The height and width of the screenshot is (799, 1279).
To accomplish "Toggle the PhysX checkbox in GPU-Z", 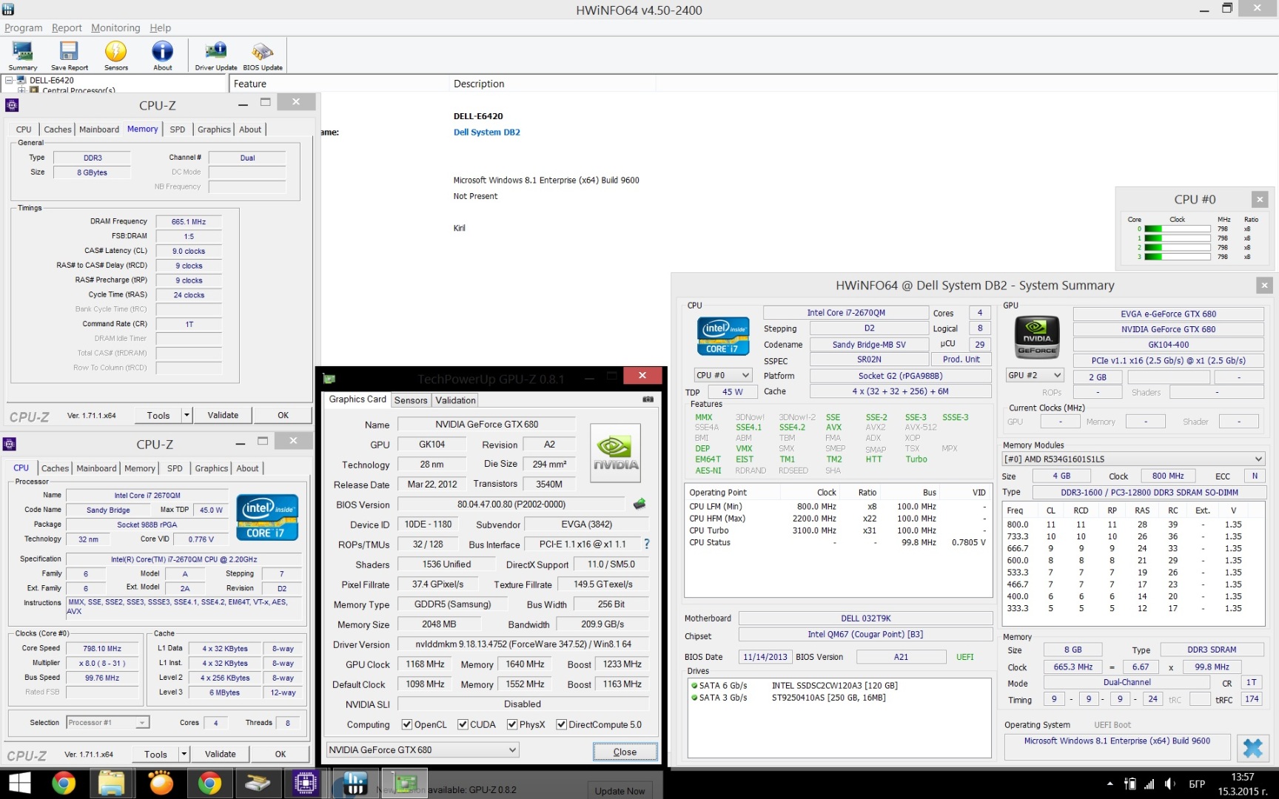I will tap(512, 724).
